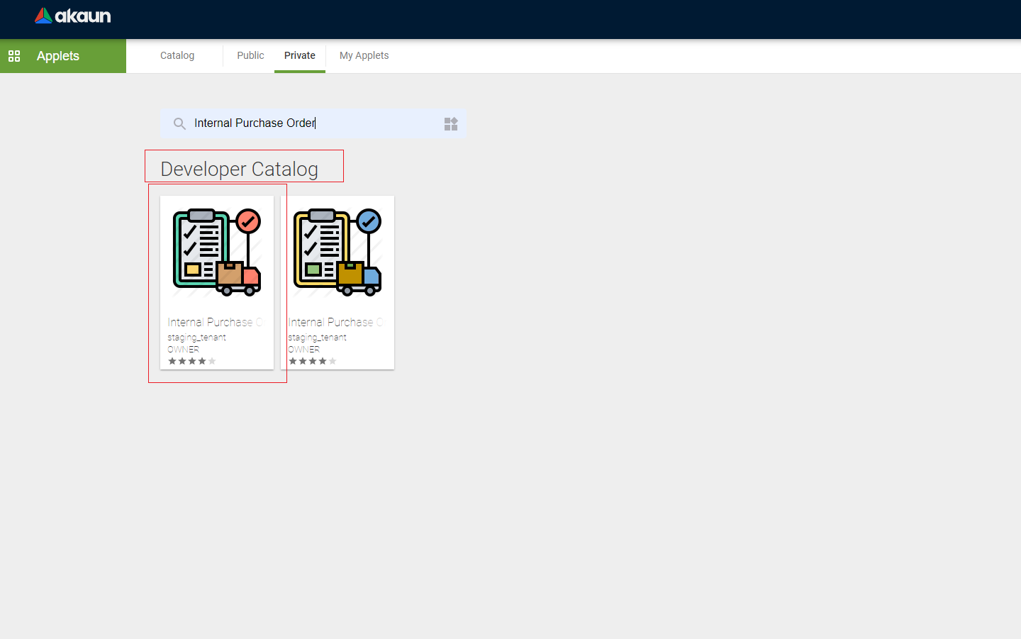Click the Applets sidebar label
This screenshot has height=639, width=1021.
click(58, 56)
